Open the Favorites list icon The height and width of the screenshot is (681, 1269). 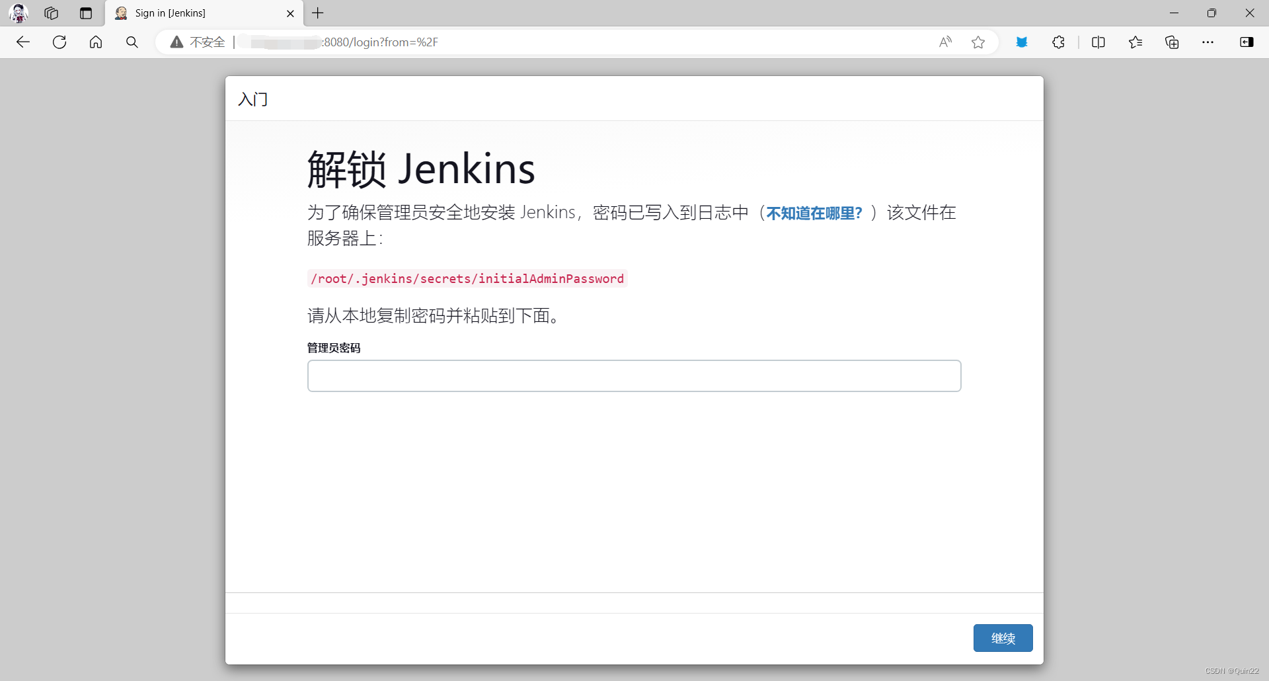tap(1135, 42)
